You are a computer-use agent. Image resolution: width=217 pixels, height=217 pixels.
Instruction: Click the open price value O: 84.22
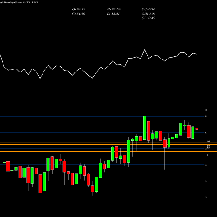tap(79, 10)
